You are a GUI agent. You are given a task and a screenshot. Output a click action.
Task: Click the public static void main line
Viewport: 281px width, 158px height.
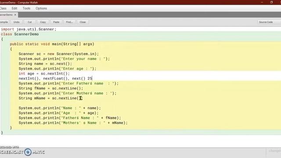pos(52,44)
